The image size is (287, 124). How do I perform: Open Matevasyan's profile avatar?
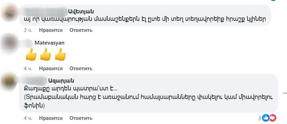[x=9, y=44]
